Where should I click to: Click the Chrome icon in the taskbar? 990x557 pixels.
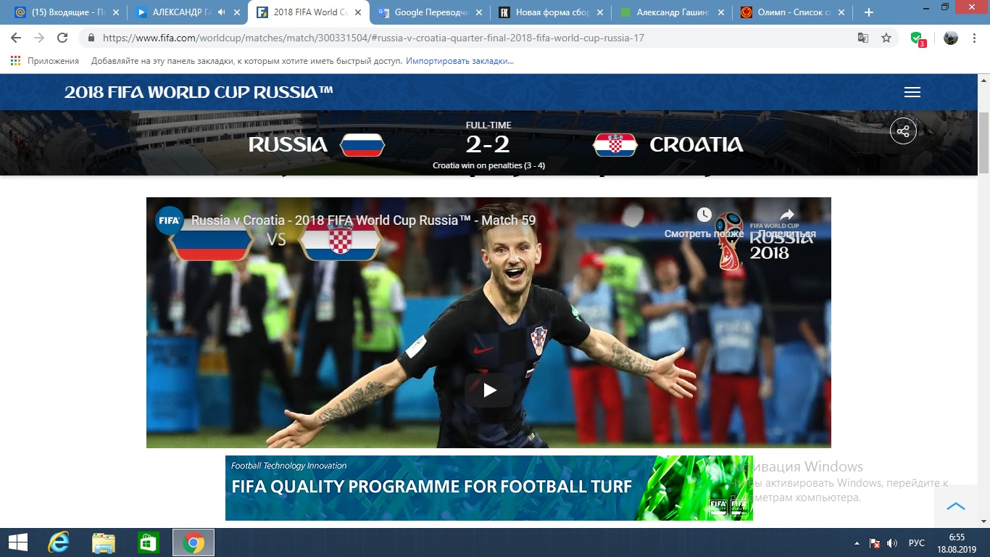coord(194,542)
